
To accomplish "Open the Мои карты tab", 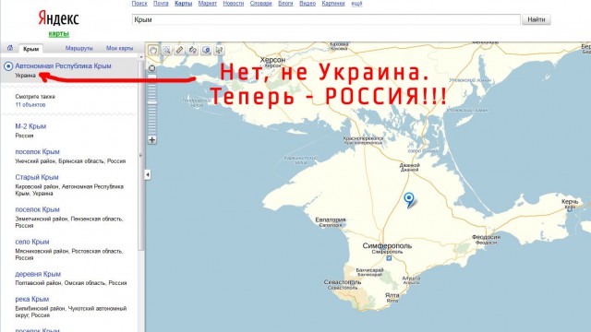I will coord(119,48).
